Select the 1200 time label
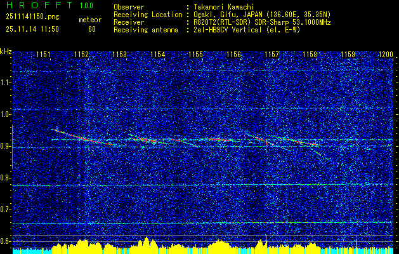This screenshot has height=254, width=399. point(386,55)
